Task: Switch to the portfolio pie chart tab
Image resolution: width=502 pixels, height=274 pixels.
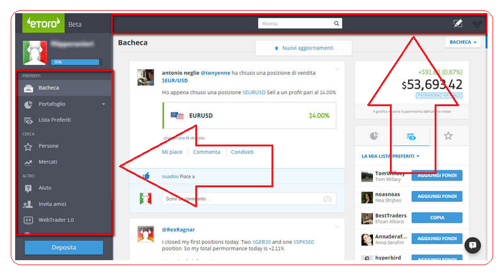Action: point(374,136)
